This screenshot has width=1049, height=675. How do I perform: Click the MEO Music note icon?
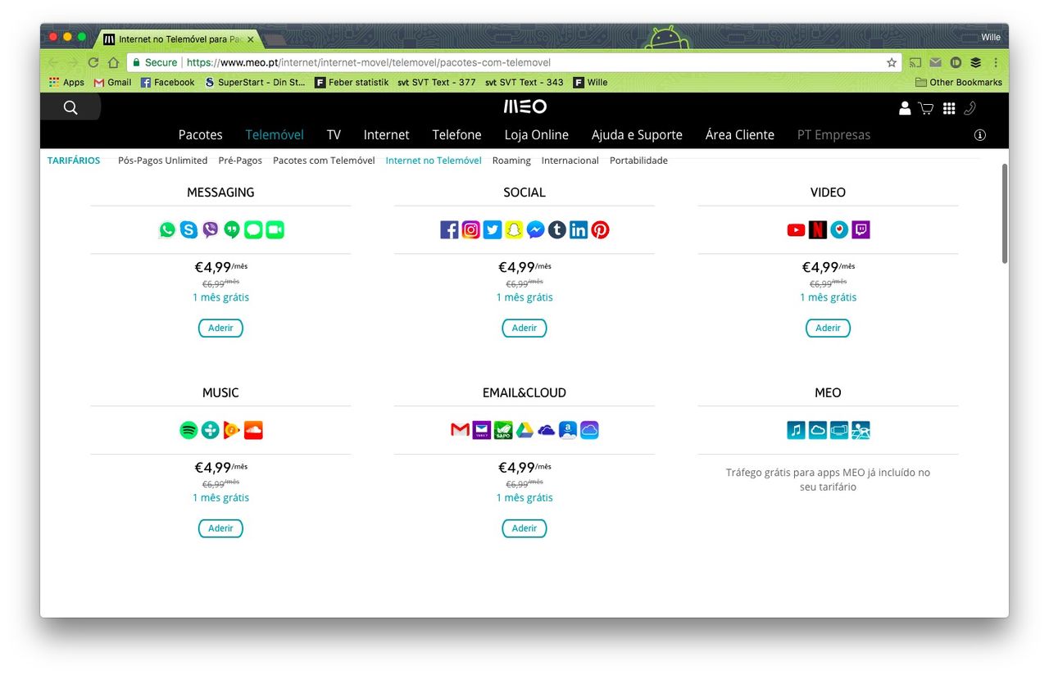[x=796, y=430]
